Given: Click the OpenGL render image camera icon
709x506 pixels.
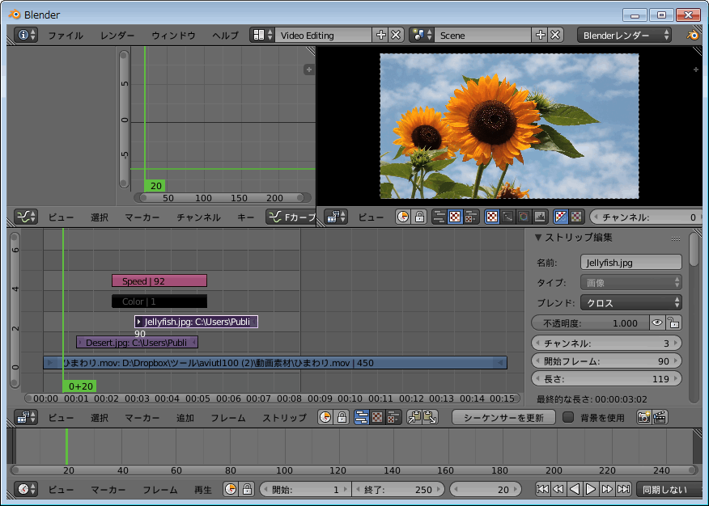Looking at the screenshot, I should (643, 417).
